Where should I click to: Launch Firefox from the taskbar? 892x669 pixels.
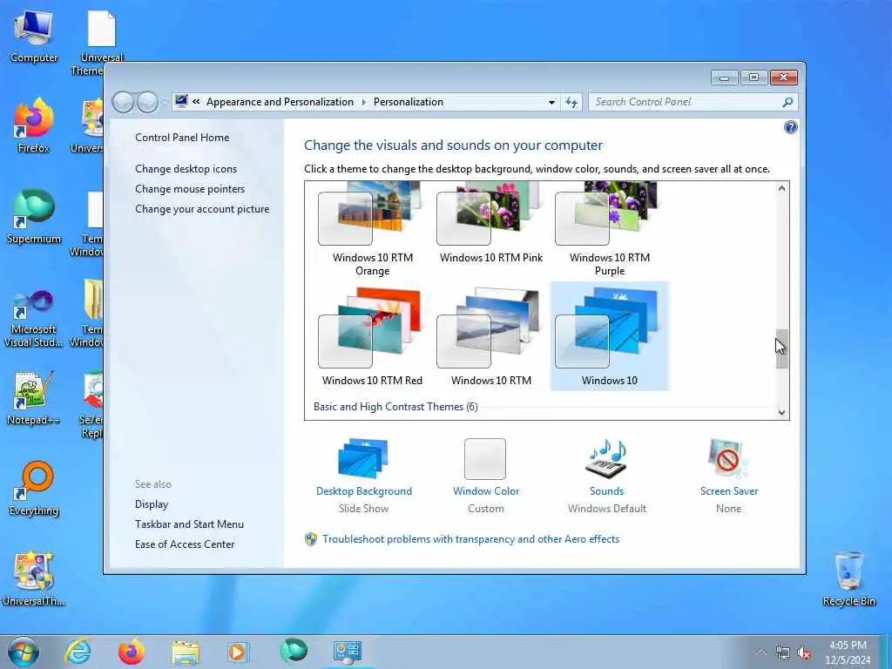tap(132, 652)
